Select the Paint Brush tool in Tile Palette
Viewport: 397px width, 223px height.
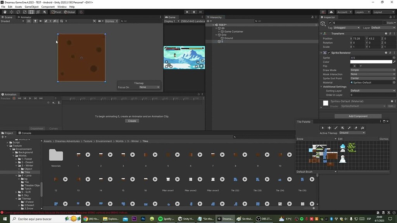[336, 128]
